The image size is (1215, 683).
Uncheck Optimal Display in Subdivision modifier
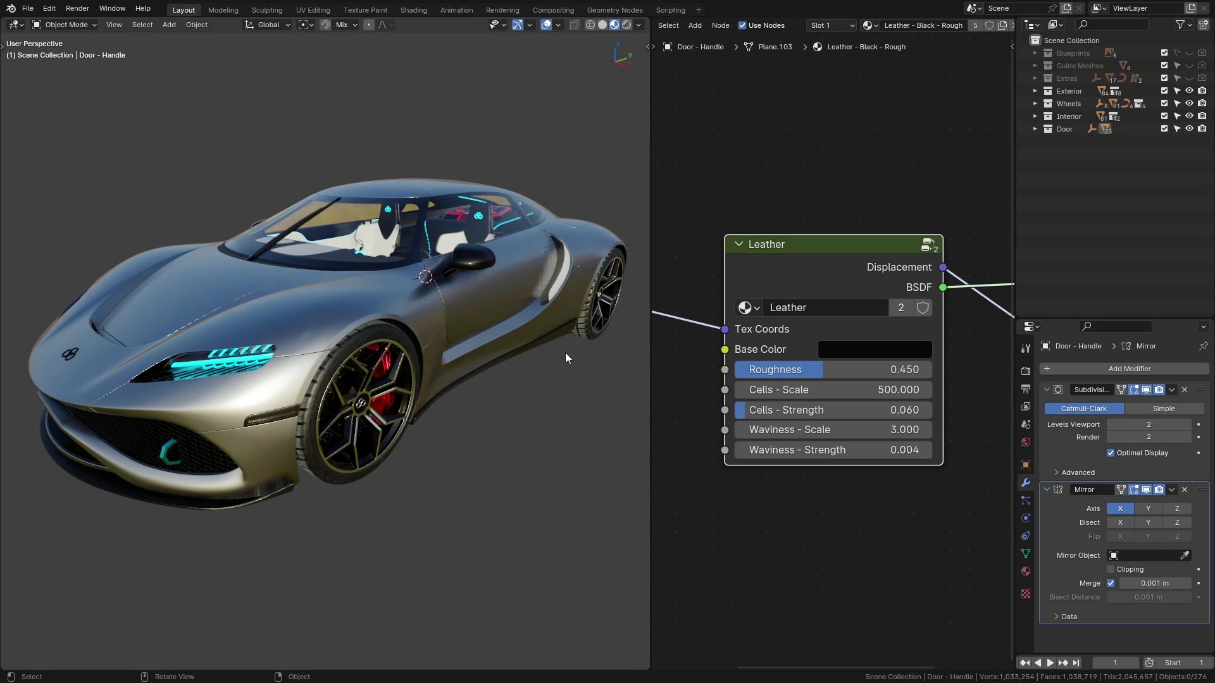1111,453
